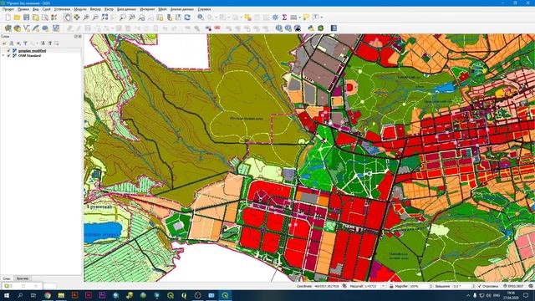The height and width of the screenshot is (301, 535).
Task: Open the log messages bubble icon
Action: point(531,286)
